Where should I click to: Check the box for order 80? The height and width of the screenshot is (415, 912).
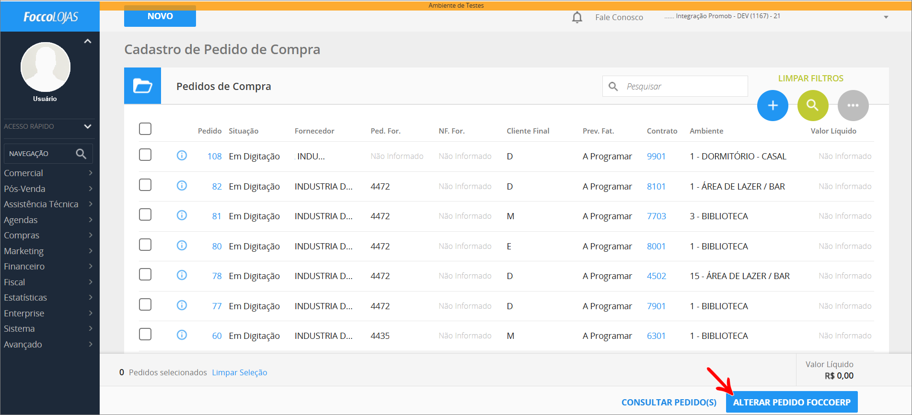coord(145,245)
